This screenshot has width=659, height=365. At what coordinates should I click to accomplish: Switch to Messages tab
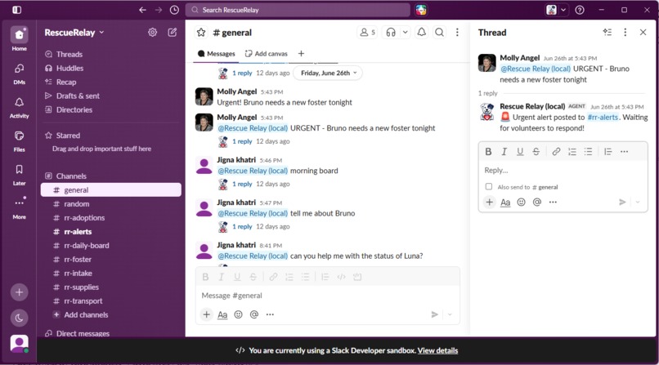217,54
